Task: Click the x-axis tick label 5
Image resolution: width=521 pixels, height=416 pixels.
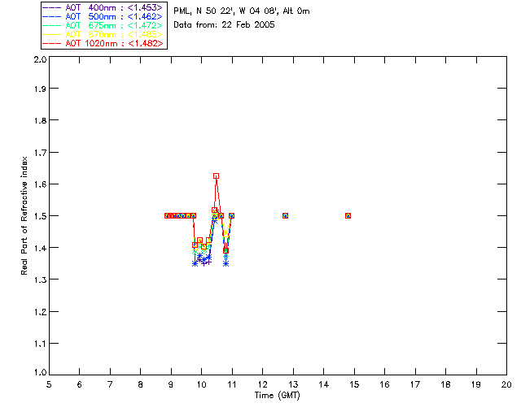Action: [x=49, y=384]
